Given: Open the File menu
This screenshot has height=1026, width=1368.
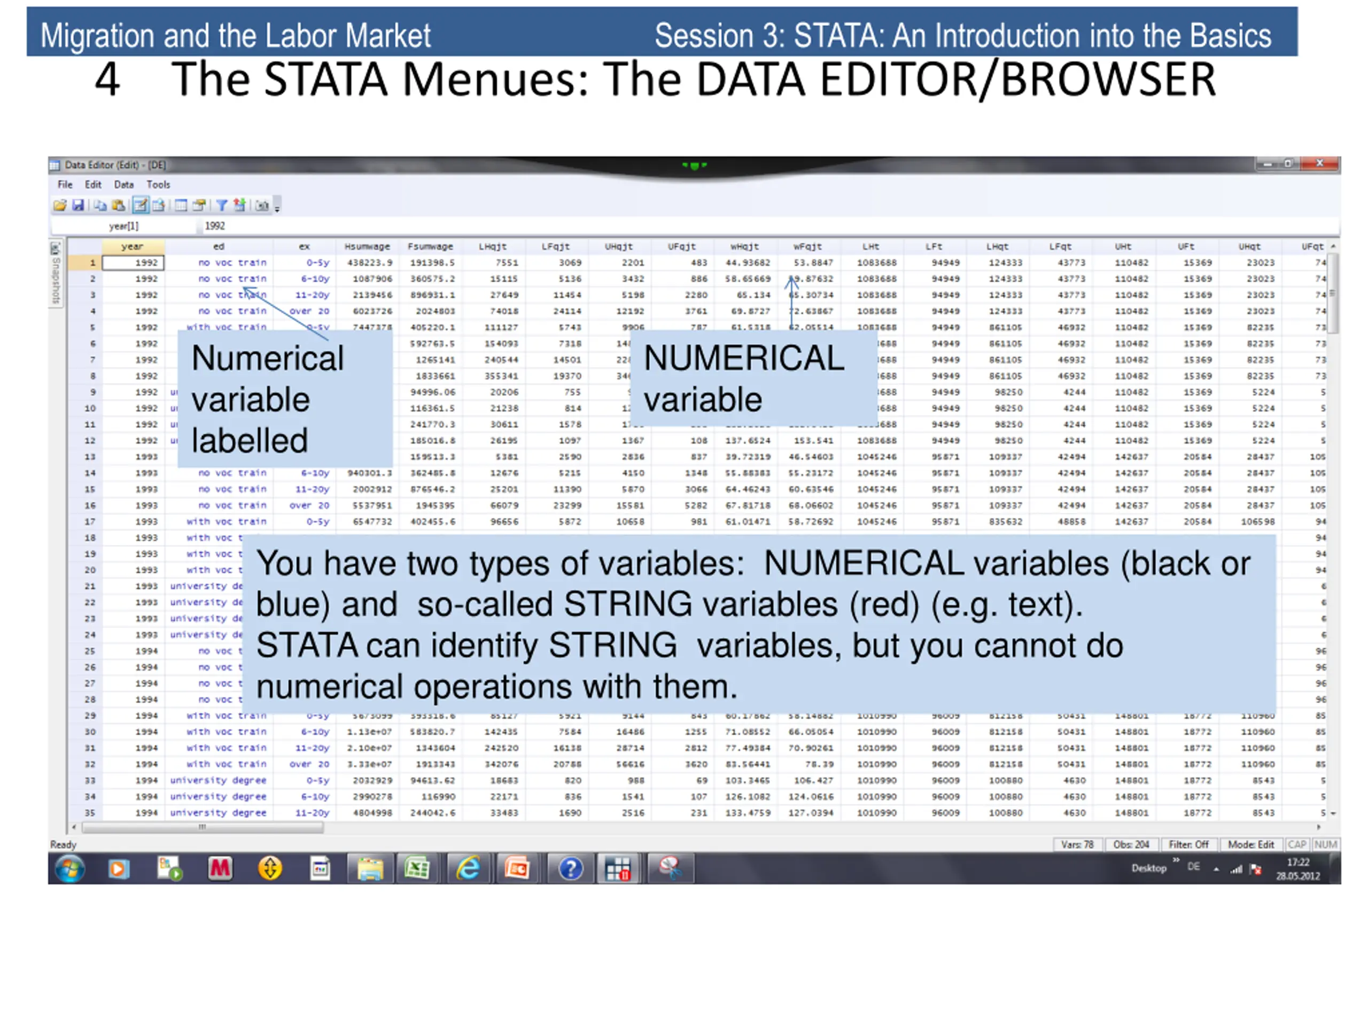Looking at the screenshot, I should click(x=65, y=184).
